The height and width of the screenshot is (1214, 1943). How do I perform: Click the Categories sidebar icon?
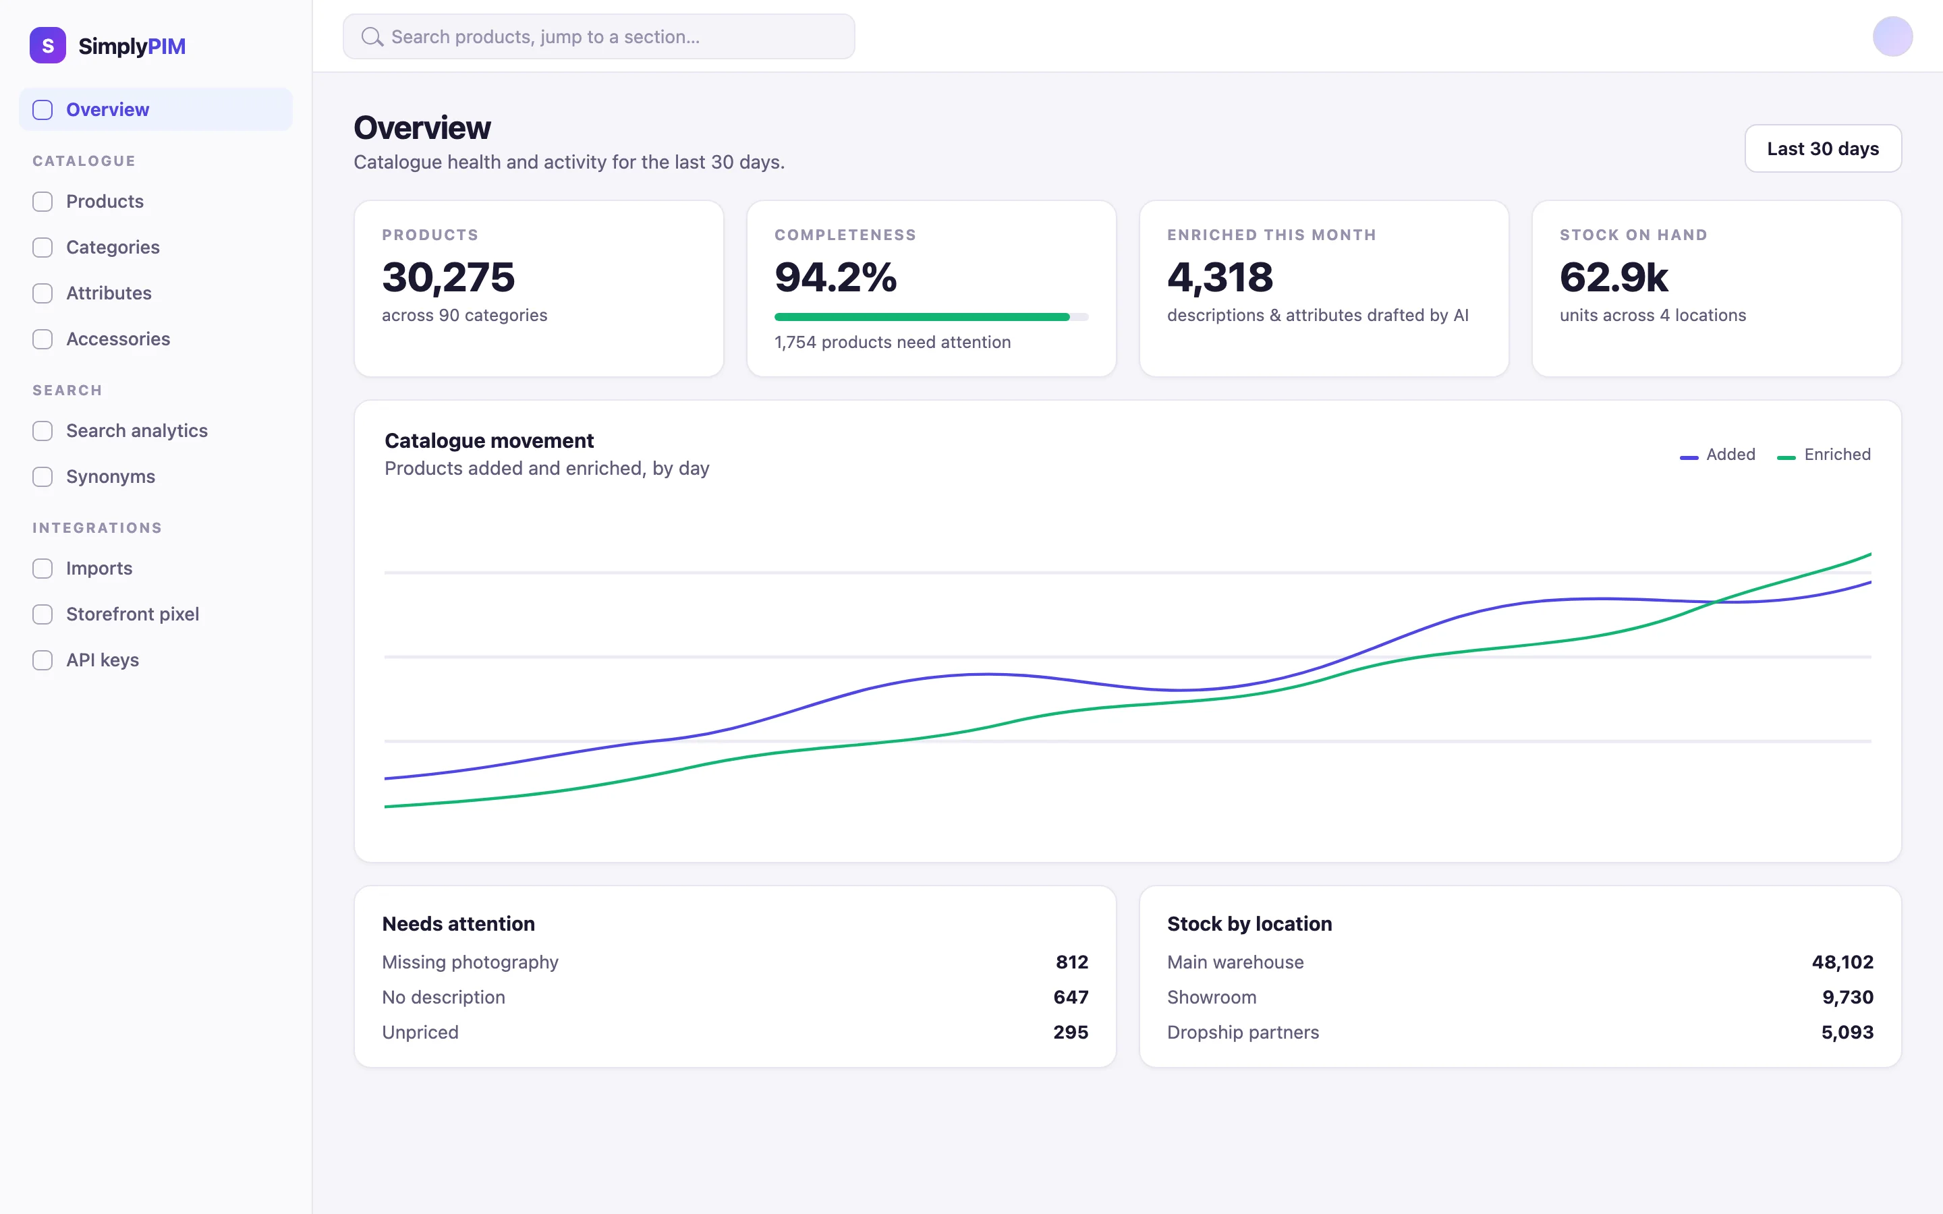(x=43, y=248)
